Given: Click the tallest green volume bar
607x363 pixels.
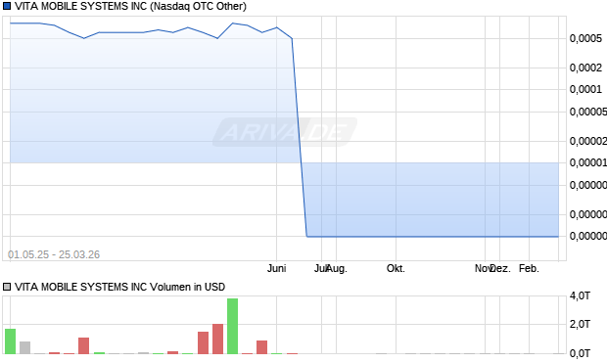Looking at the screenshot, I should (x=232, y=326).
